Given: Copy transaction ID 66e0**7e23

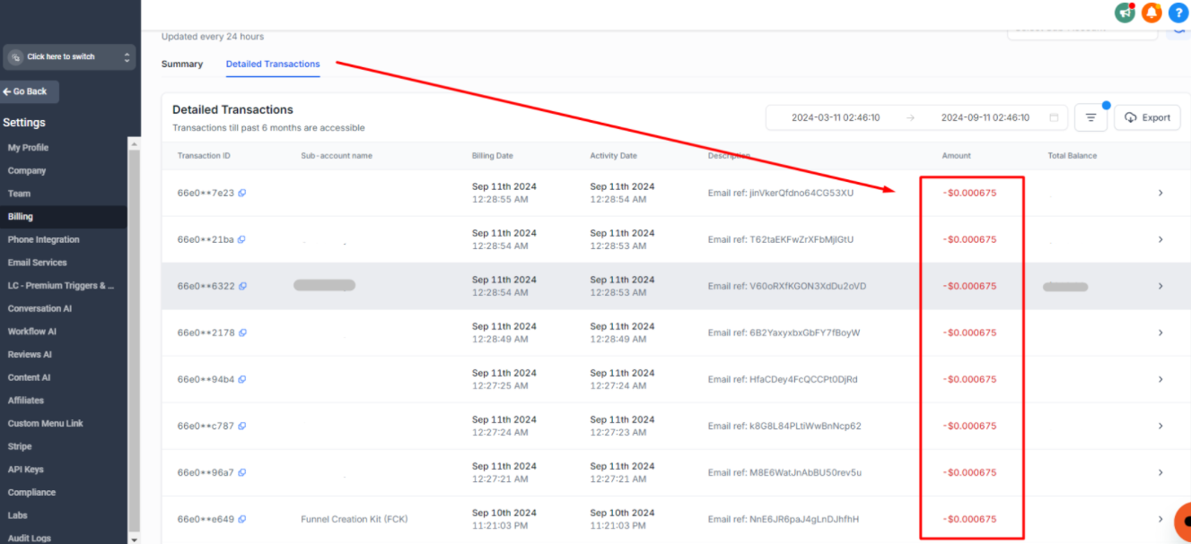Looking at the screenshot, I should pos(242,193).
